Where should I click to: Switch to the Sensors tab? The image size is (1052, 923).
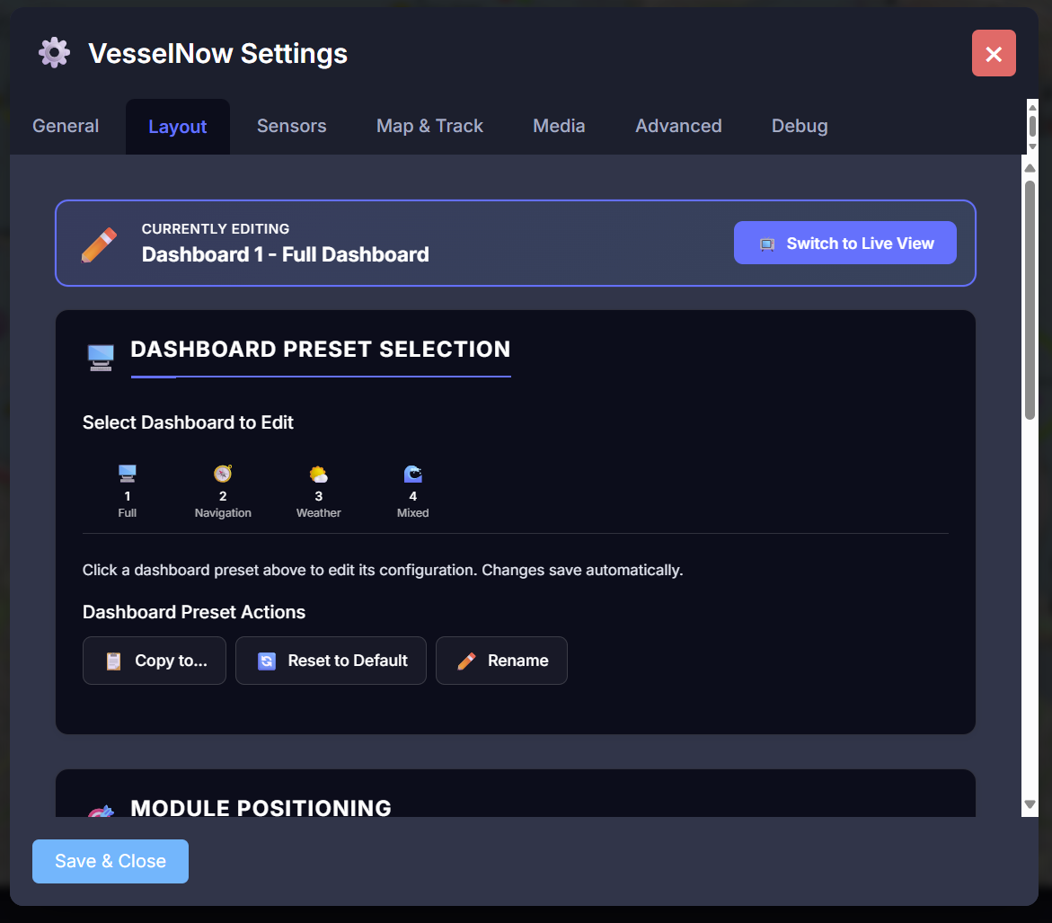tap(291, 126)
